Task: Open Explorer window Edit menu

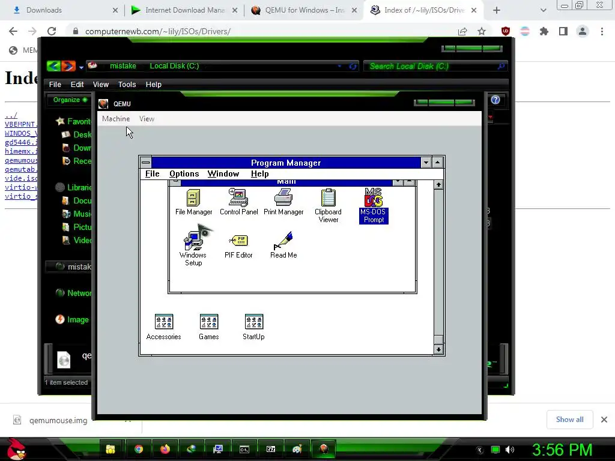Action: click(77, 84)
